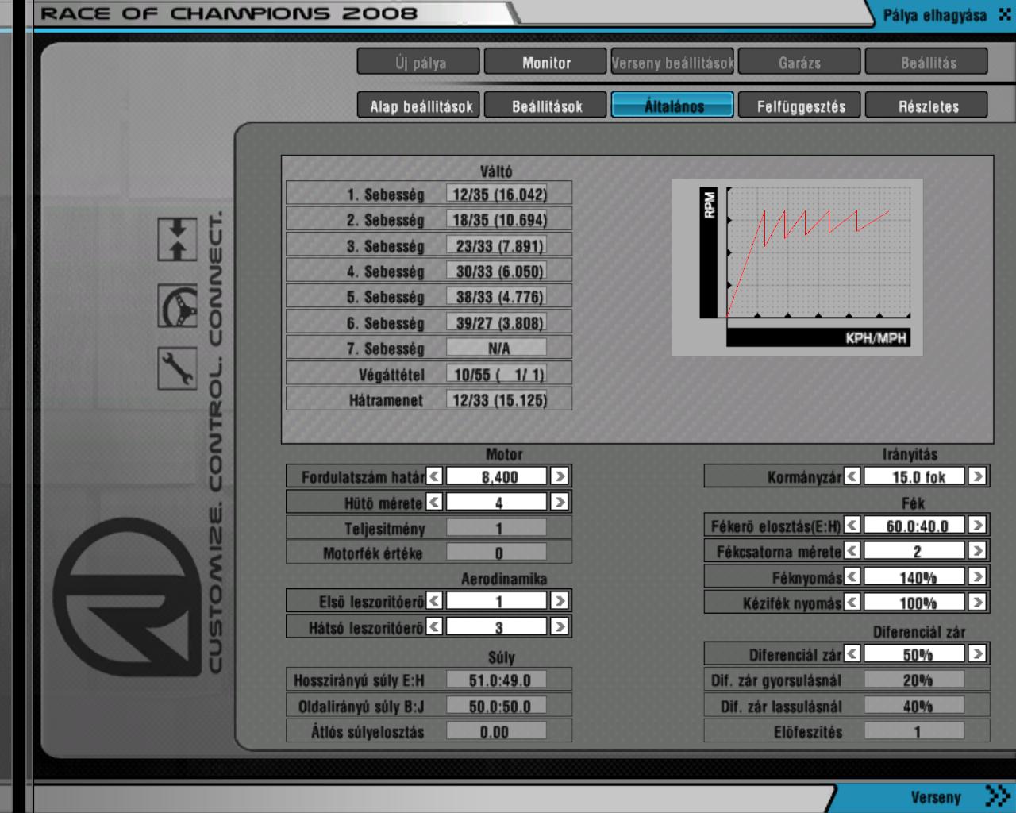This screenshot has width=1016, height=813.
Task: Click the 7. Sebesség N/A value
Action: 497,348
